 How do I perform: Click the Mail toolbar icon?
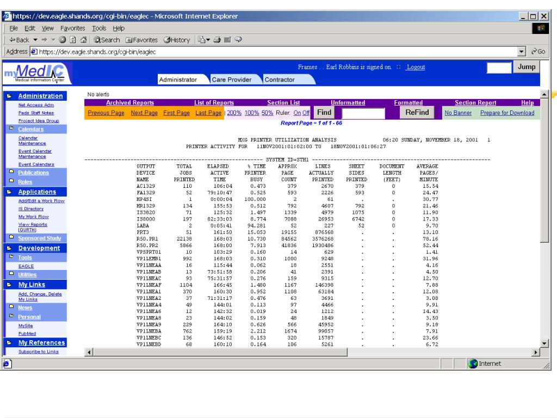tap(202, 40)
